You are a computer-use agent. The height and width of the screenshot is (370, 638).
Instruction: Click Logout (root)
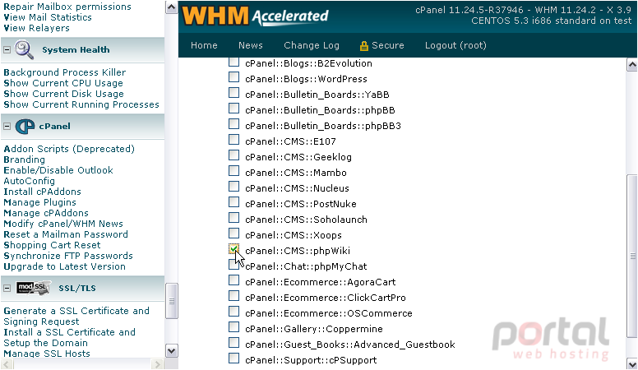[x=455, y=45]
